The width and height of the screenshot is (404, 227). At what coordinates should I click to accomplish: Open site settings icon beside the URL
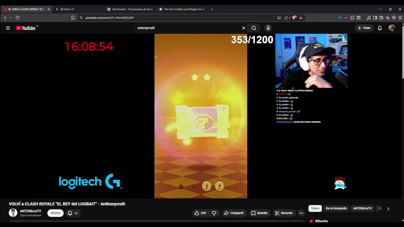pos(81,18)
